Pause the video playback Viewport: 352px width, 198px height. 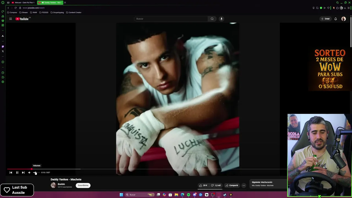pyautogui.click(x=17, y=172)
